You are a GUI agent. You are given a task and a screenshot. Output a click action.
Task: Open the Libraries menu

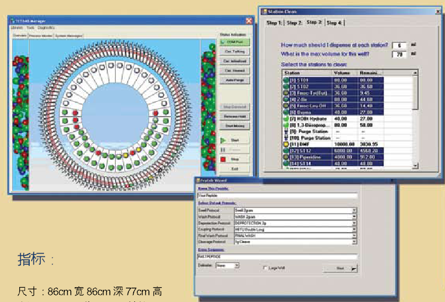pyautogui.click(x=17, y=28)
